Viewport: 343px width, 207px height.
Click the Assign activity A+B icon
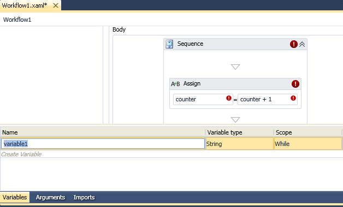pyautogui.click(x=175, y=84)
